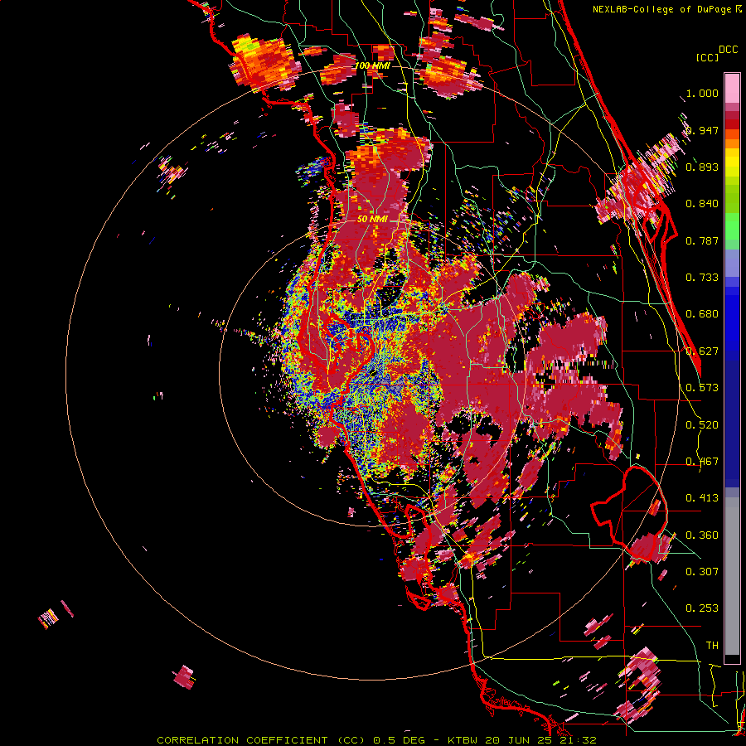Select the 0.840 scale value
Viewport: 746px width, 746px height.
702,204
